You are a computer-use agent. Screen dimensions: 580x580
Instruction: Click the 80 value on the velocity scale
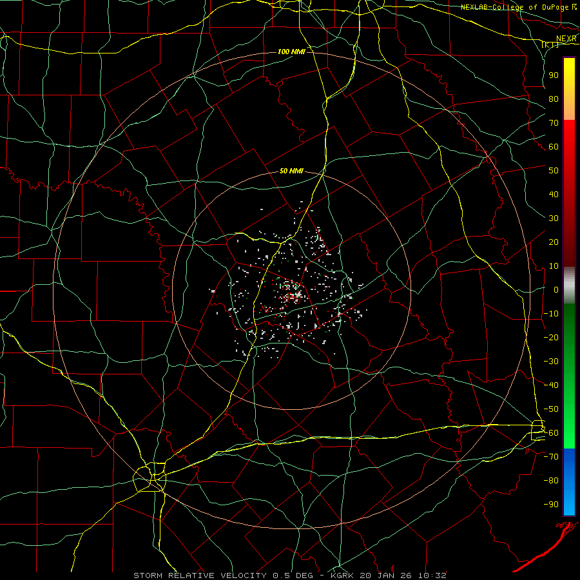[x=554, y=99]
